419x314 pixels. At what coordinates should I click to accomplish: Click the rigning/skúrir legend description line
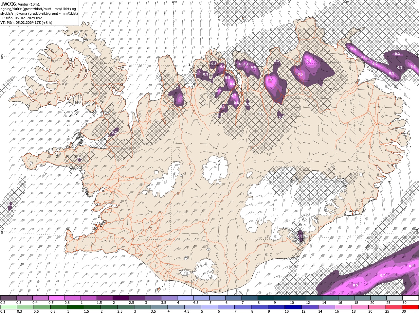[38, 9]
